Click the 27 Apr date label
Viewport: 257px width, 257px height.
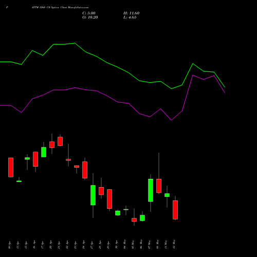click(x=91, y=245)
